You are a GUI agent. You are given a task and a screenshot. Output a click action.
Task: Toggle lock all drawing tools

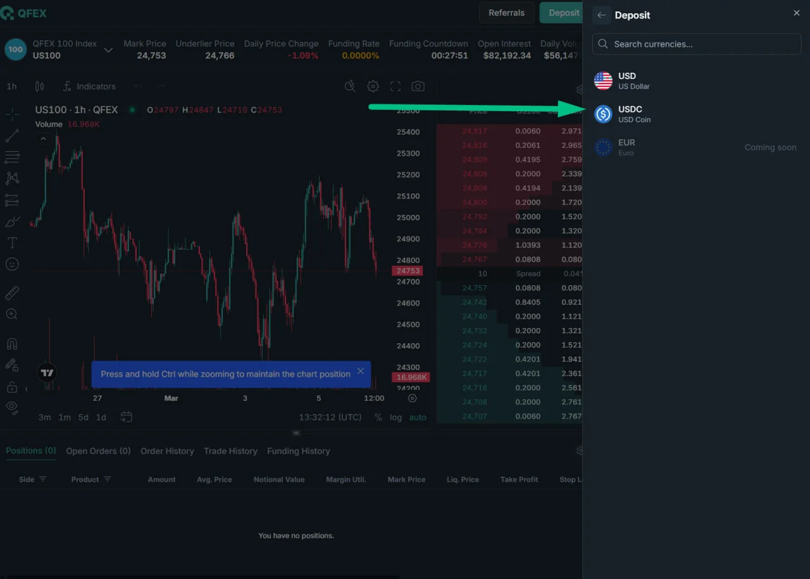point(12,387)
